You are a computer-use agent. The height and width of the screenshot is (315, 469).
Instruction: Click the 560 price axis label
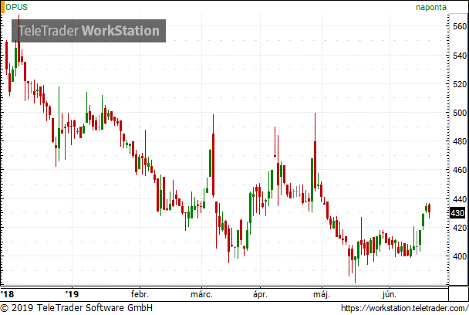[460, 27]
